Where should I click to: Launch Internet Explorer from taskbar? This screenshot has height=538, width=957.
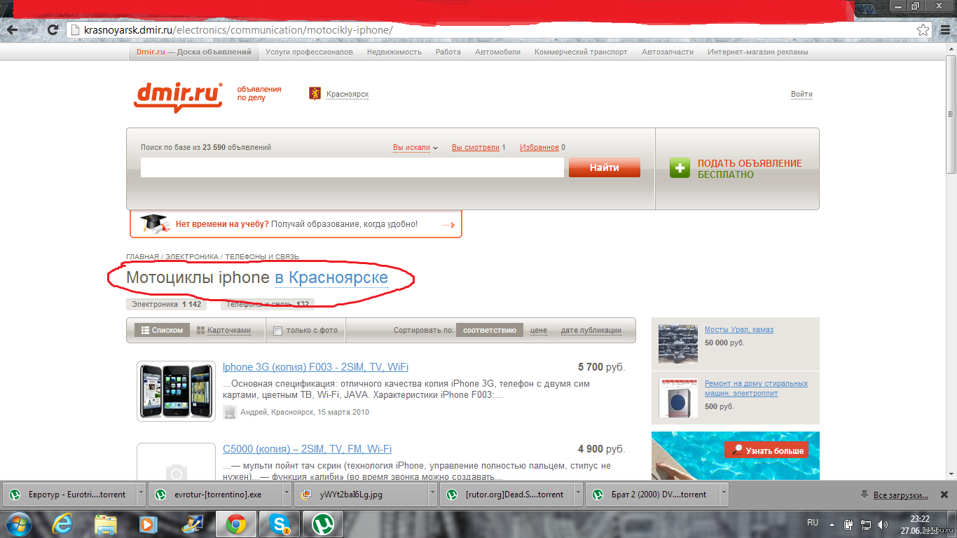pos(63,523)
